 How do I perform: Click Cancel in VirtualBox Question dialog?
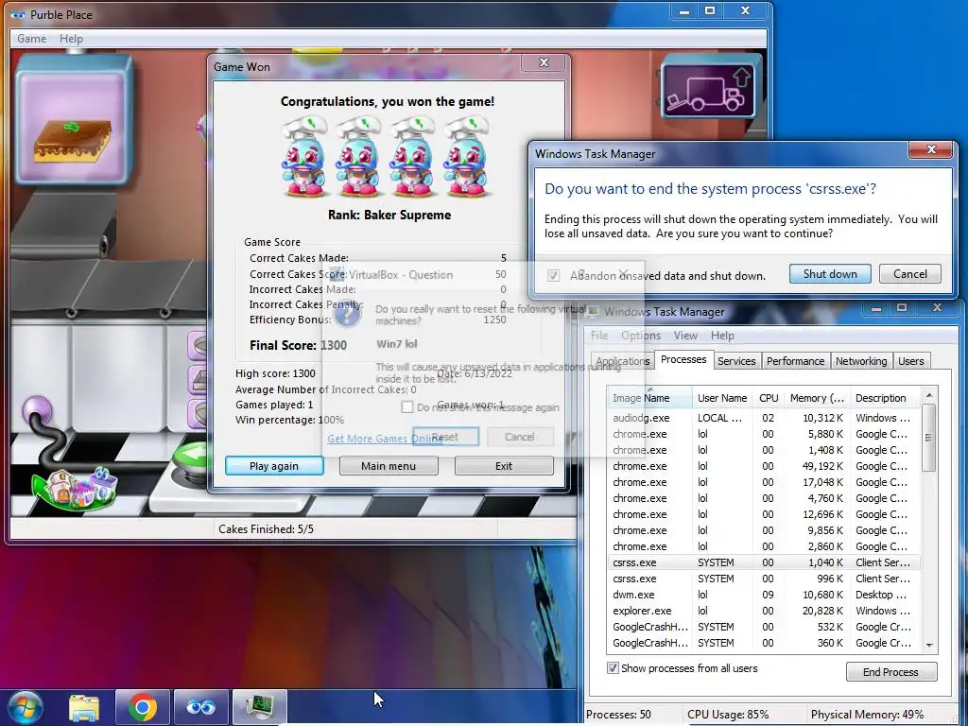tap(520, 437)
